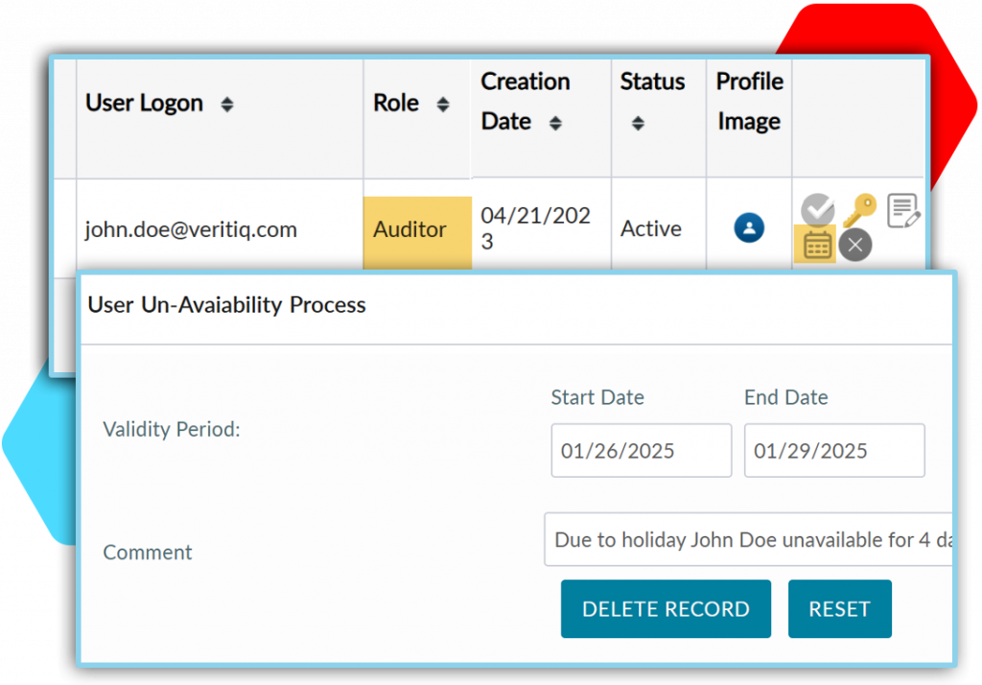The width and height of the screenshot is (982, 685).
Task: Sort table using Role column arrows
Action: pos(442,105)
